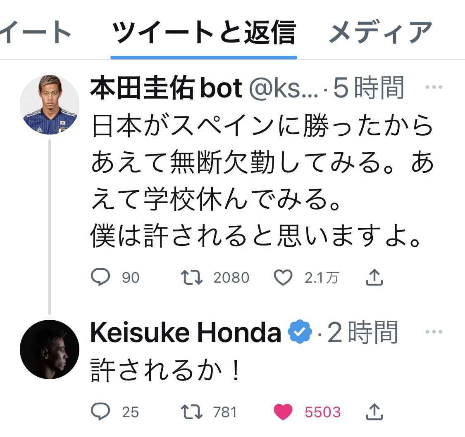465x437 pixels.
Task: Unlike Keisuke Honda's tweet
Action: click(x=283, y=411)
